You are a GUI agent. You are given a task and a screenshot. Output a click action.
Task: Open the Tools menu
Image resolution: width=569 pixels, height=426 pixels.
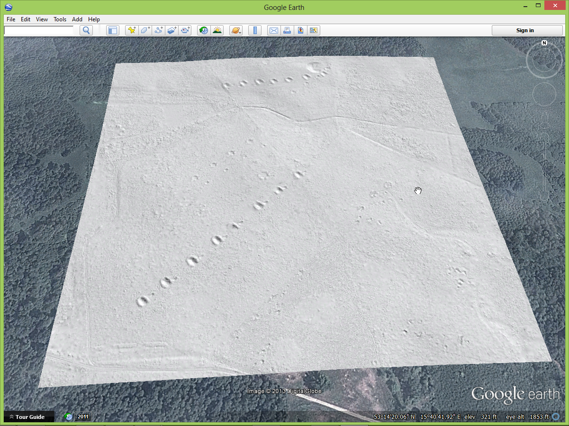click(60, 19)
